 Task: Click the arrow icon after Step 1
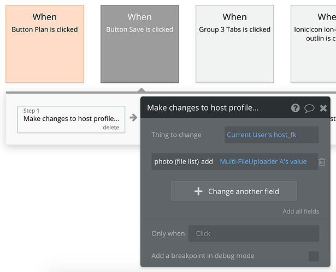(133, 117)
